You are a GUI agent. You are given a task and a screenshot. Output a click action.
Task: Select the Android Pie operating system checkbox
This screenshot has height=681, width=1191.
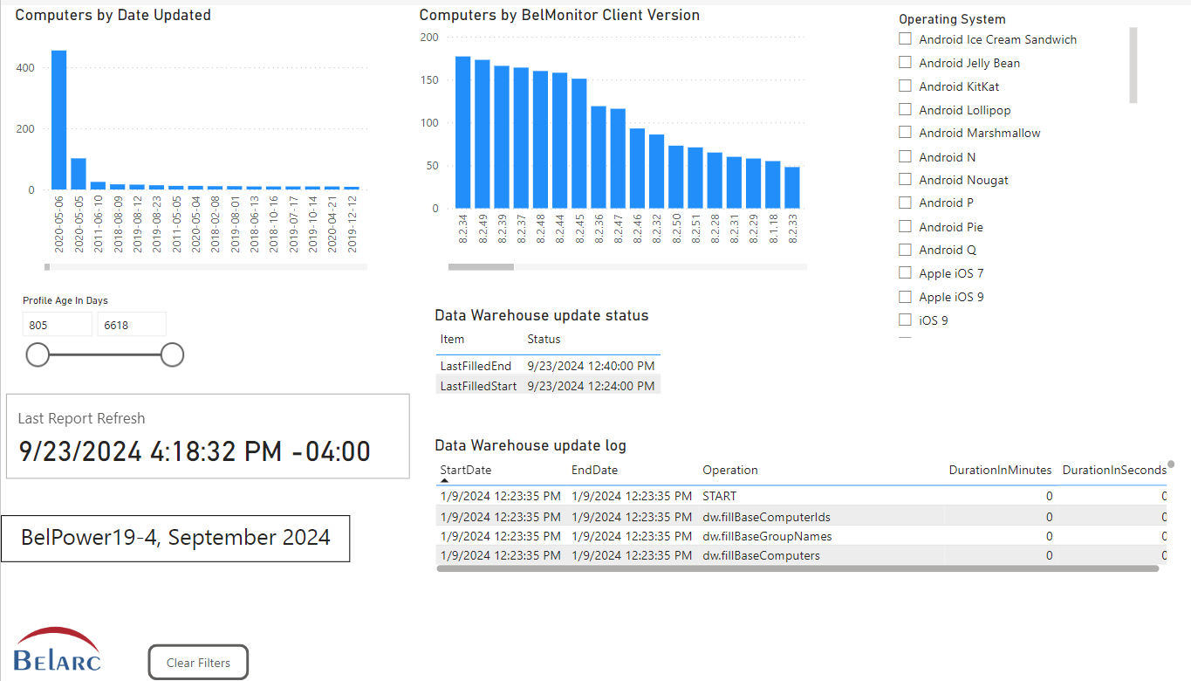905,226
